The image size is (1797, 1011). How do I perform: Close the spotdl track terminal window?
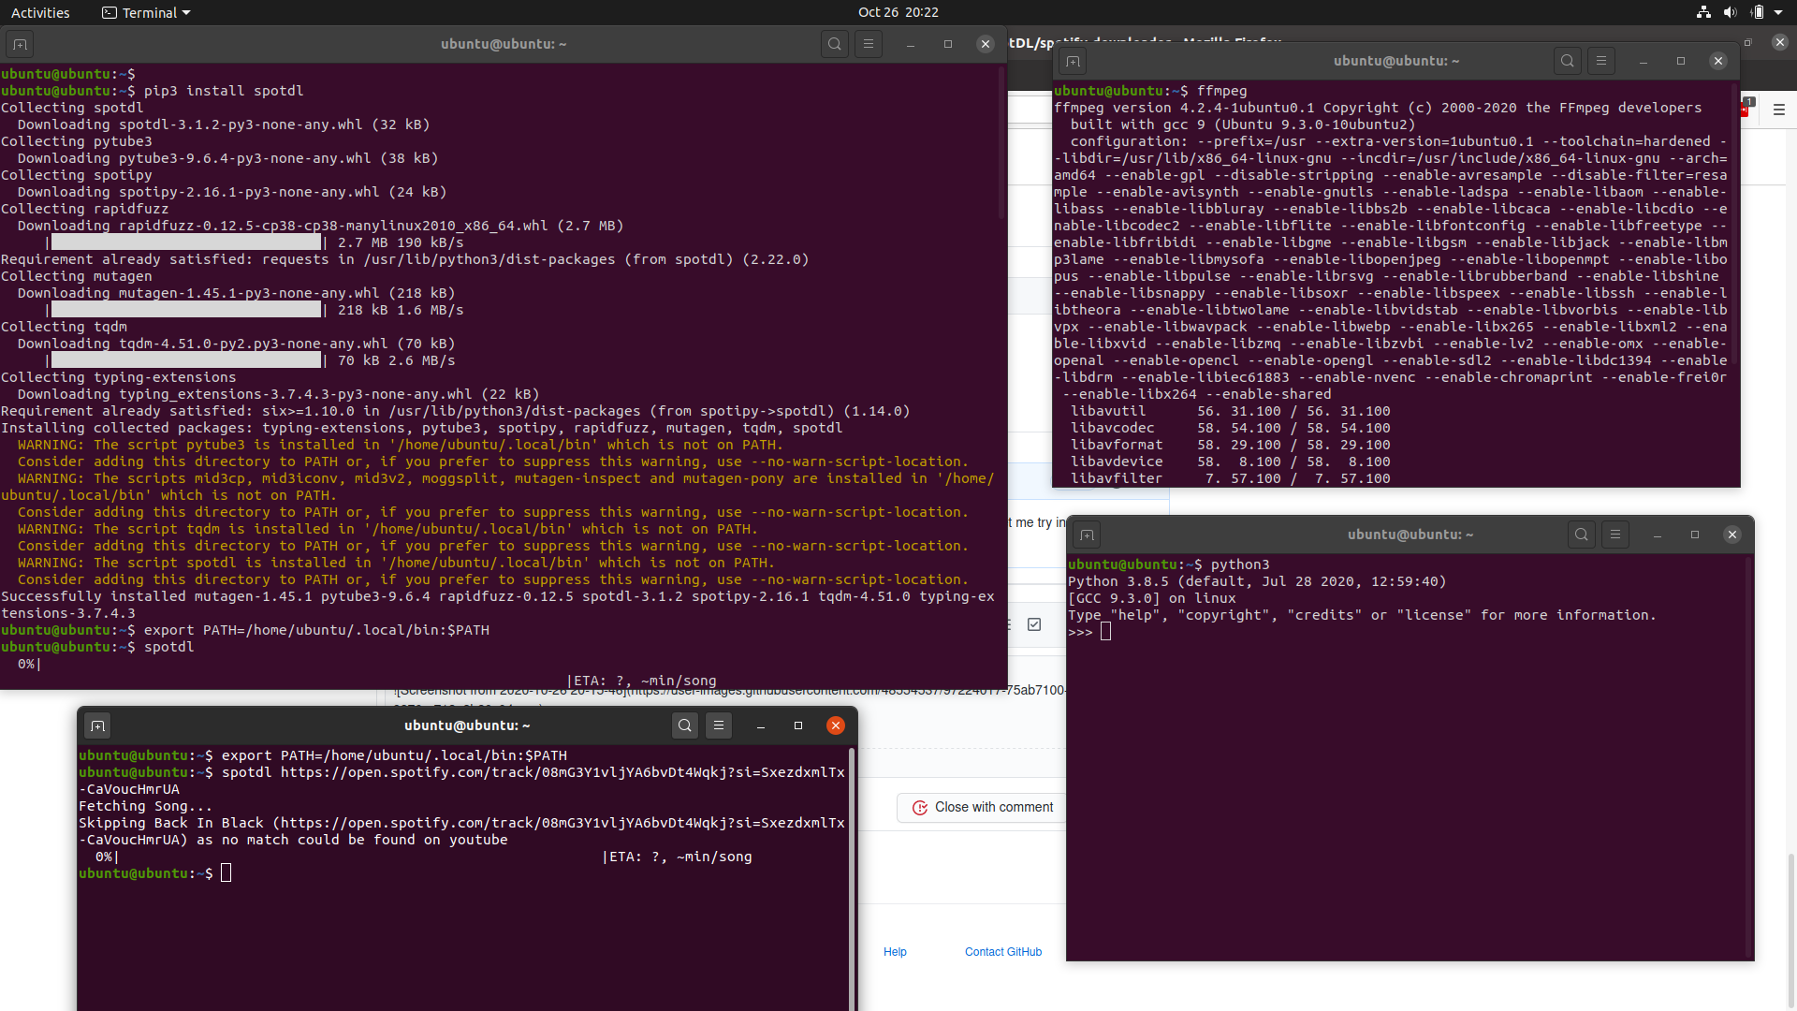pyautogui.click(x=836, y=725)
